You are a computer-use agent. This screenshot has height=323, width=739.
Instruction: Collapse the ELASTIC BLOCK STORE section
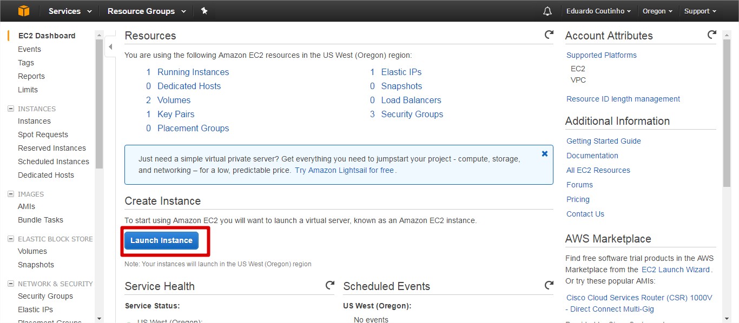(11, 239)
